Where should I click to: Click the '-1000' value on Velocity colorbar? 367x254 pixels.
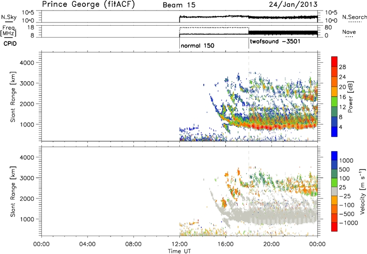tap(348, 223)
